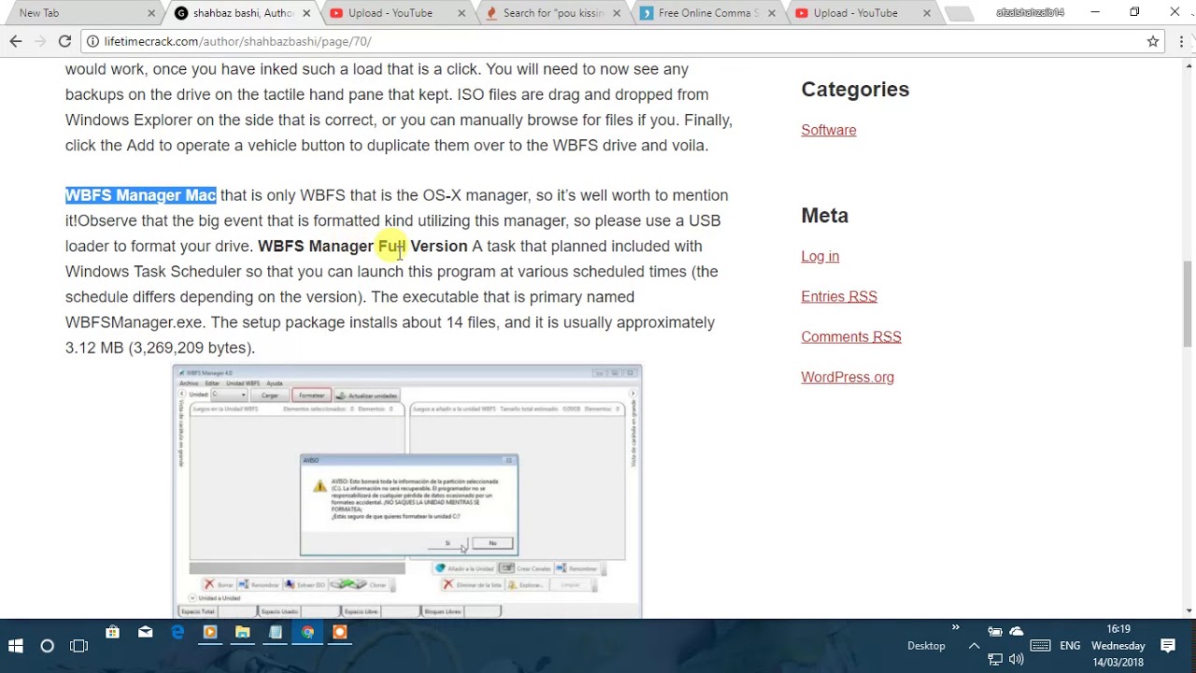Click the ENG language indicator
1196x673 pixels.
(x=1070, y=646)
